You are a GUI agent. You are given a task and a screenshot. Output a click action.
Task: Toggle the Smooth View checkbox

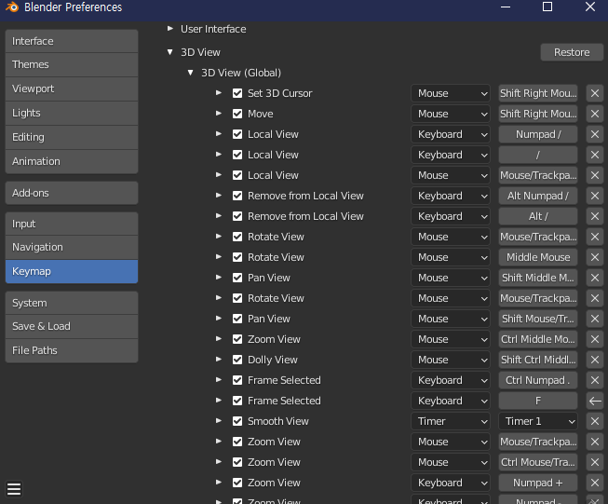[237, 421]
